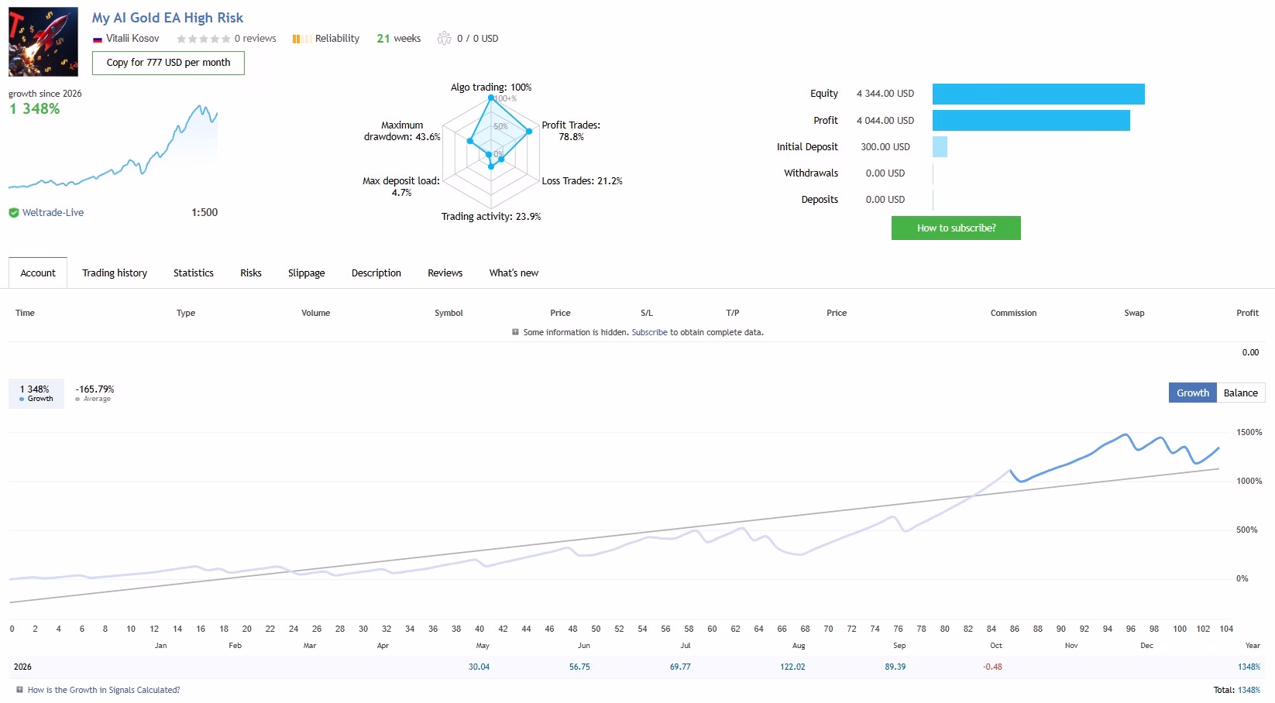Click the Equity bar in the summary
1275x703 pixels.
1038,94
